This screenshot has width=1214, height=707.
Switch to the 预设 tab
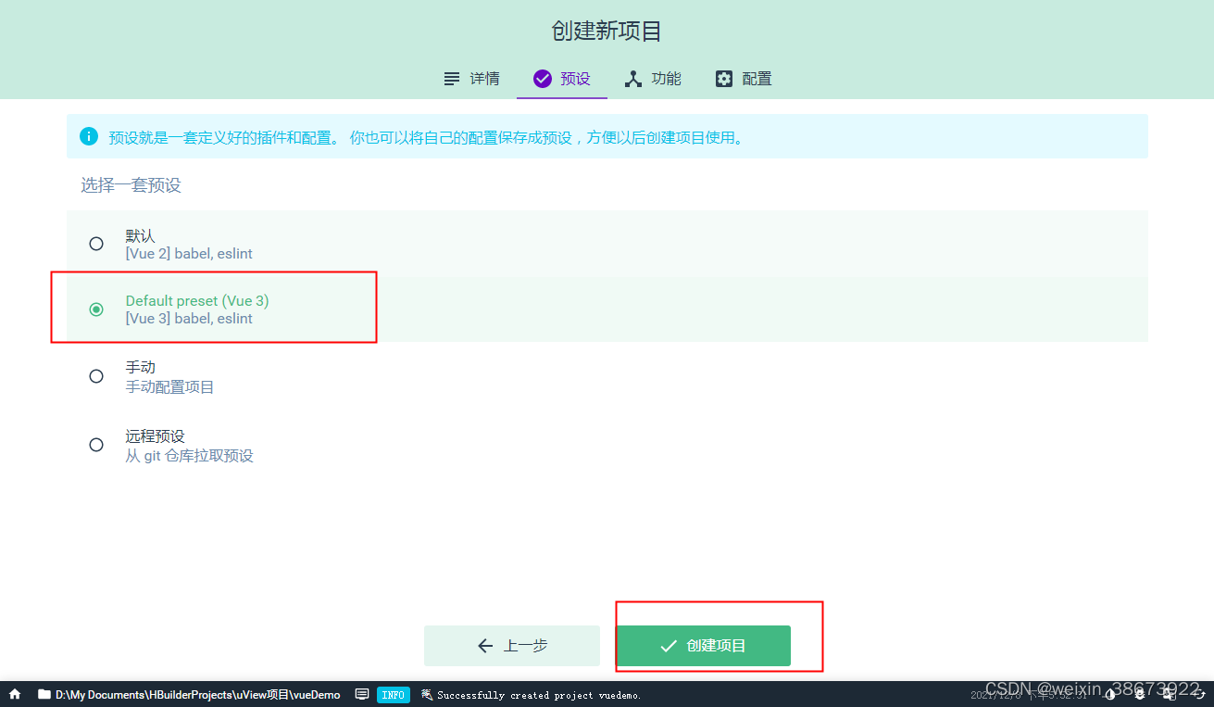click(562, 79)
